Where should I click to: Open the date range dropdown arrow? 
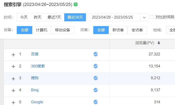point(144,17)
